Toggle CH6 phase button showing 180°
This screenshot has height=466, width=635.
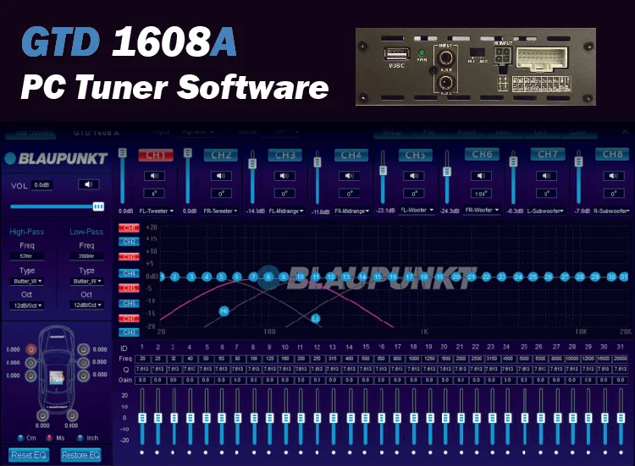pyautogui.click(x=481, y=194)
